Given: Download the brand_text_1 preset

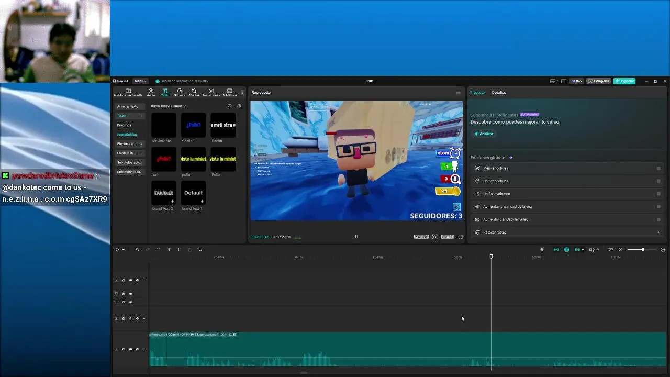Looking at the screenshot, I should [202, 202].
